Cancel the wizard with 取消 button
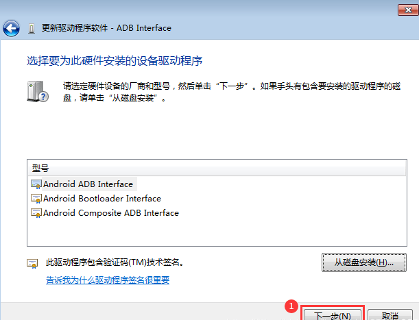Image resolution: width=419 pixels, height=320 pixels. click(390, 315)
